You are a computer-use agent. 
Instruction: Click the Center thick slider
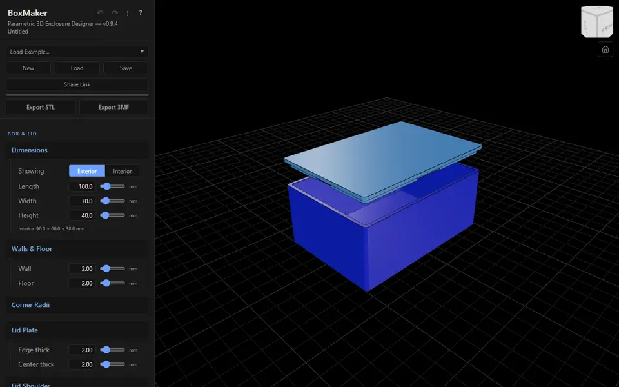click(x=112, y=364)
